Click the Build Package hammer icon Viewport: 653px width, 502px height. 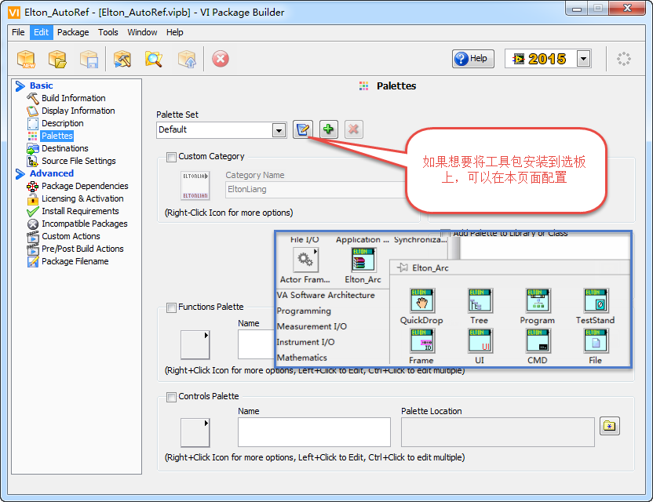tap(122, 59)
